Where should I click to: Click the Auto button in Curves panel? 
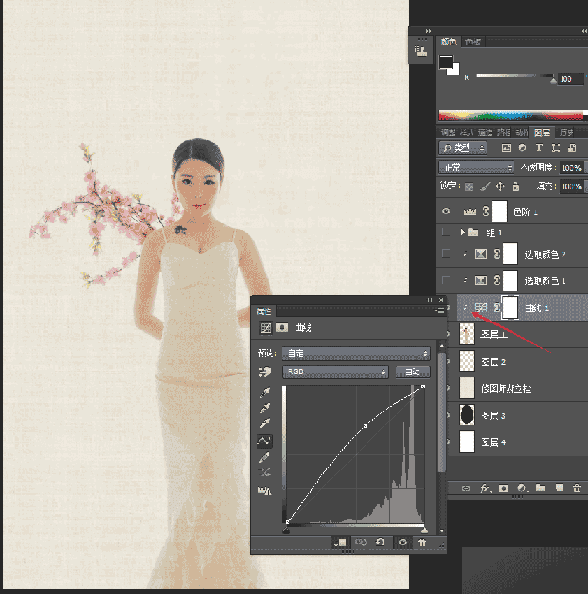tap(413, 371)
